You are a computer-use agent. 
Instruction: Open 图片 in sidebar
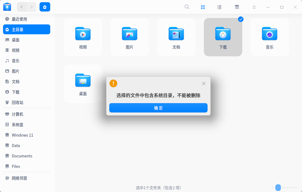click(x=27, y=71)
